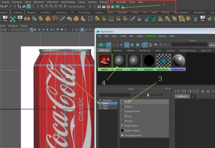
Task: Adjust the Create panel icon size slider
Action: click(x=148, y=95)
